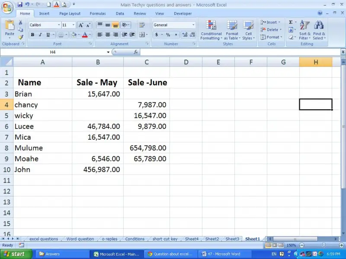
Task: Switch to the Sheet2 worksheet tab
Action: point(212,239)
